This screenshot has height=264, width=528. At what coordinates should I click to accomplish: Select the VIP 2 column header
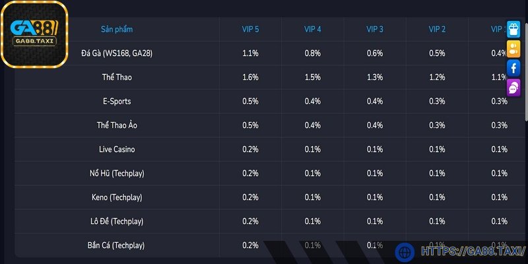pos(437,29)
